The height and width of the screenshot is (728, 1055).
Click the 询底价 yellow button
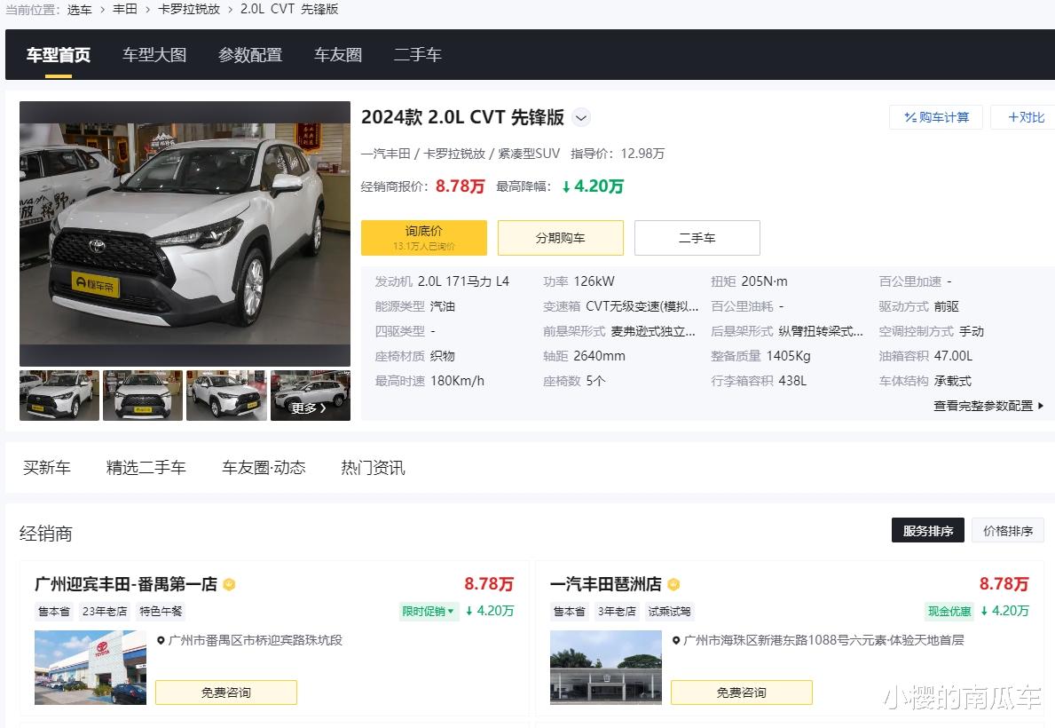(424, 238)
